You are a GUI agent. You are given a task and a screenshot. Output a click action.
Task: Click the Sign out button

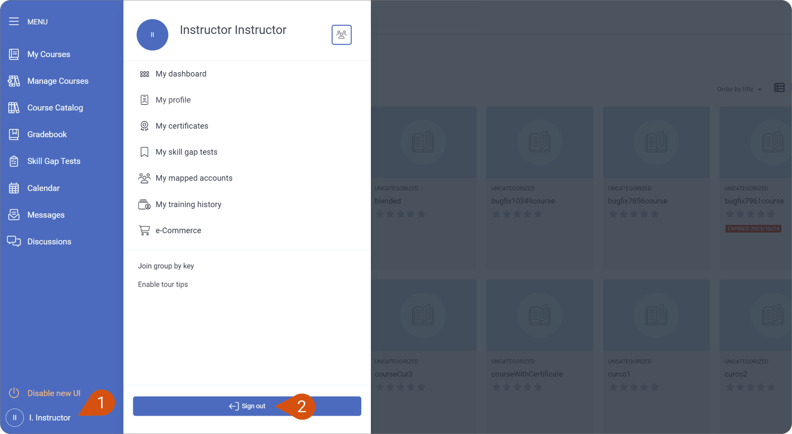[247, 406]
